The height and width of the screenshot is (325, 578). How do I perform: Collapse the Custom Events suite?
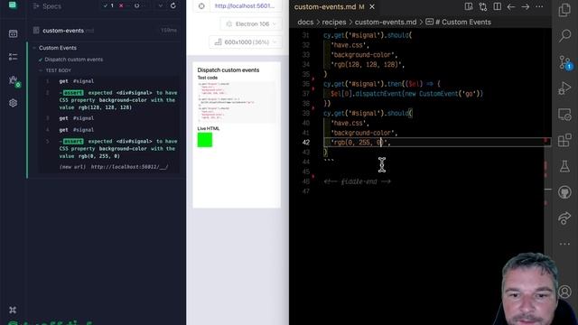(x=58, y=48)
